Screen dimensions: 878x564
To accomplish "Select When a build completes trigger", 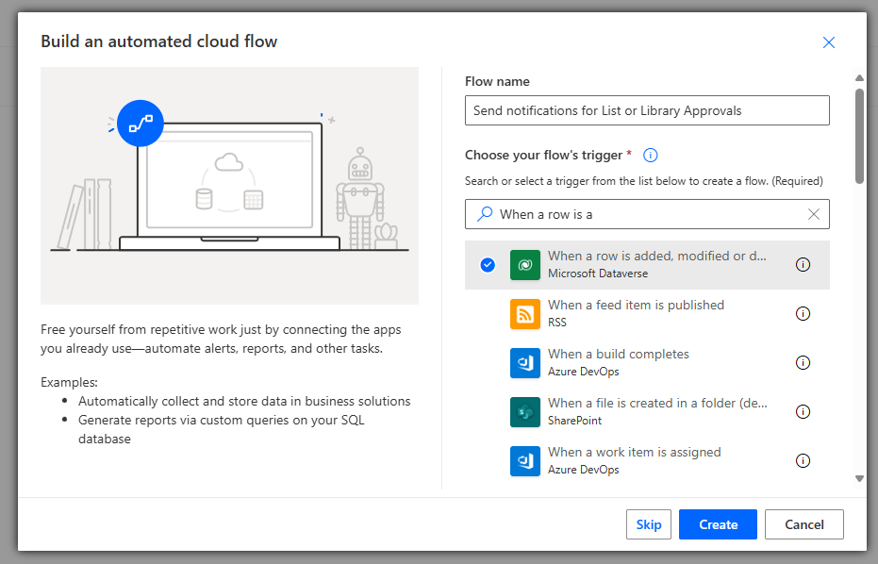I will tap(647, 363).
